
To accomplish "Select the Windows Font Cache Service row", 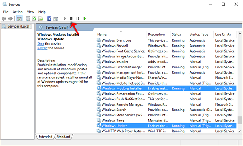I will click(166, 51).
